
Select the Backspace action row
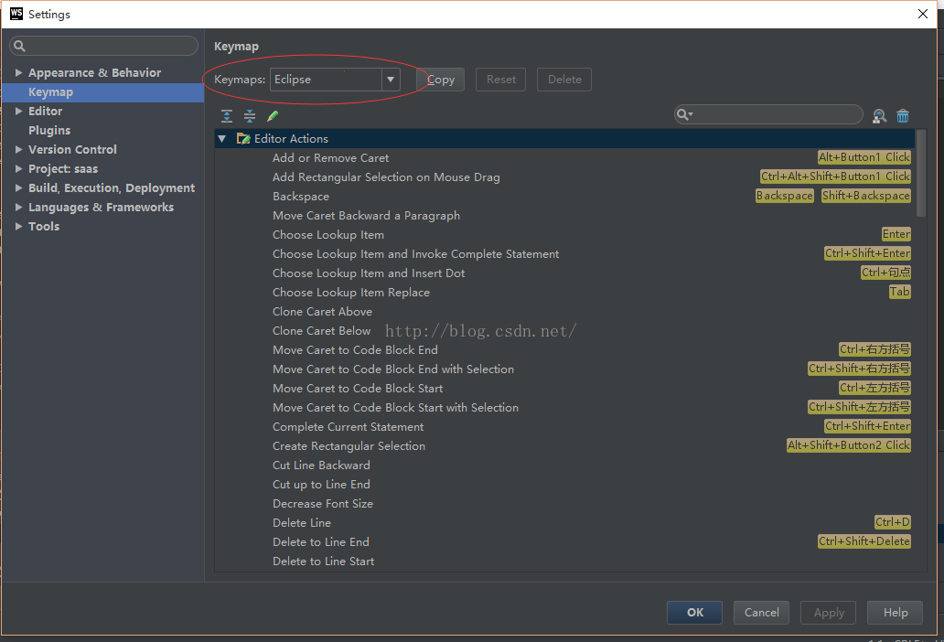coord(564,196)
